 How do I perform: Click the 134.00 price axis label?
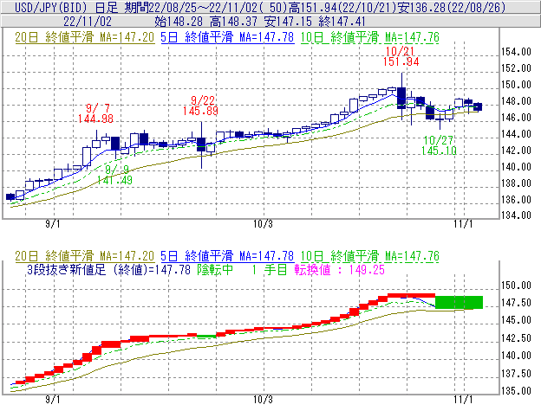[516, 215]
